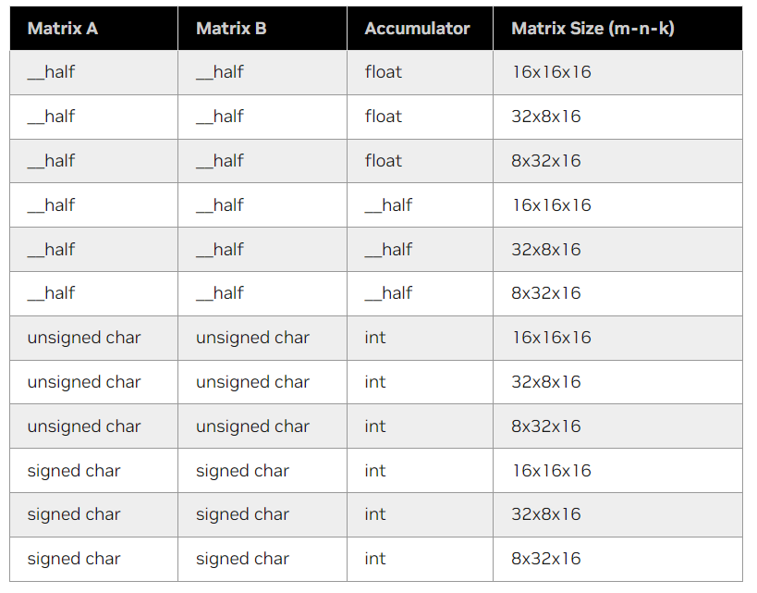The height and width of the screenshot is (593, 757).
Task: Select 16x16x16 size in the last three rows
Action: pos(552,471)
